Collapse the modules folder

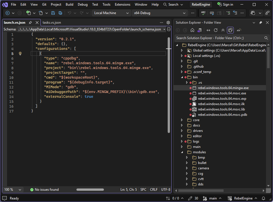coord(182,152)
